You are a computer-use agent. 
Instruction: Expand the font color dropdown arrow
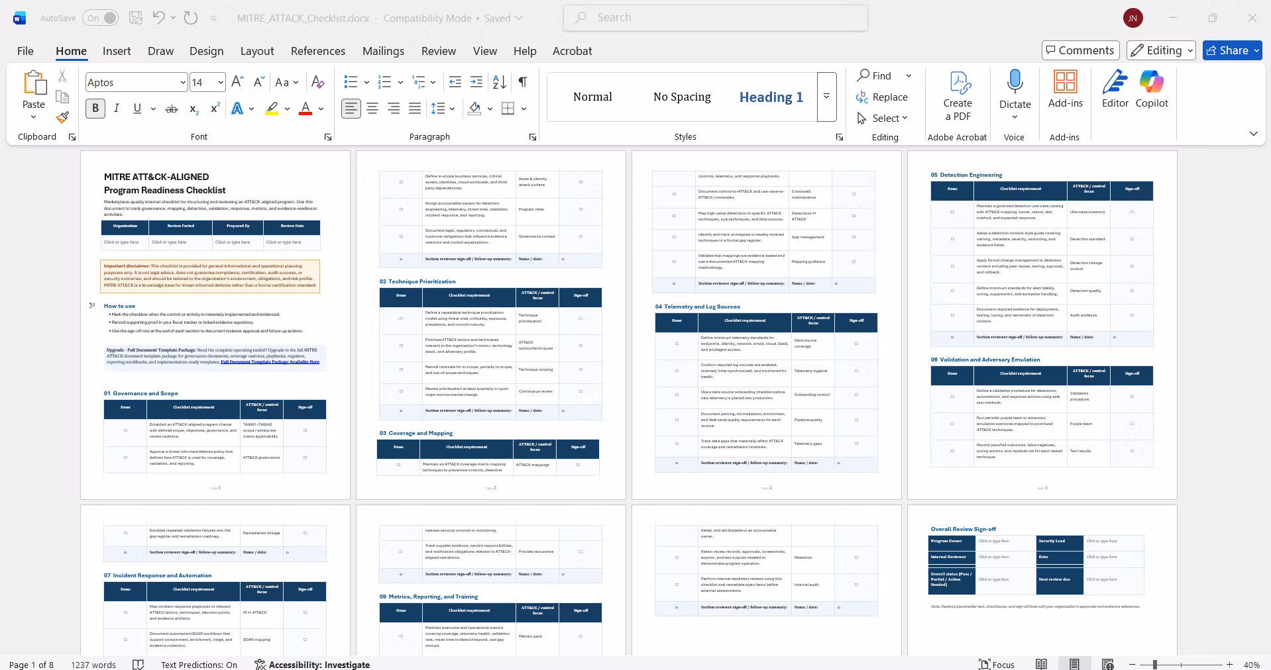click(x=321, y=109)
